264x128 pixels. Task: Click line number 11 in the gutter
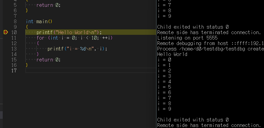click(x=14, y=38)
